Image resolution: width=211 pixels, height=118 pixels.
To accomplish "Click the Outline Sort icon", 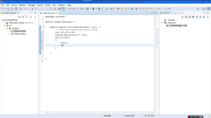I will 190,17.
